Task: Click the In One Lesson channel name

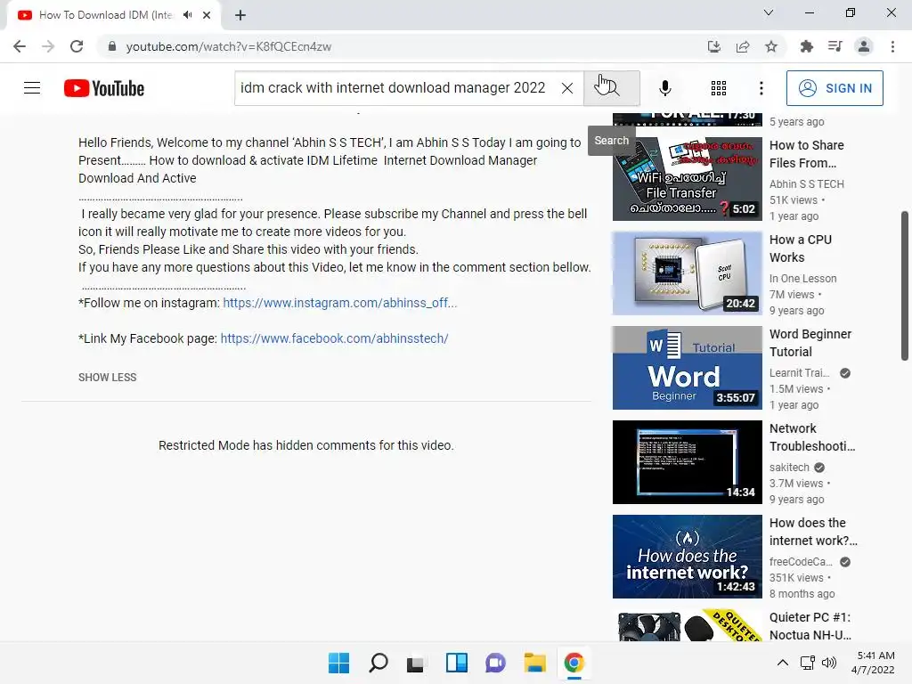Action: point(803,279)
